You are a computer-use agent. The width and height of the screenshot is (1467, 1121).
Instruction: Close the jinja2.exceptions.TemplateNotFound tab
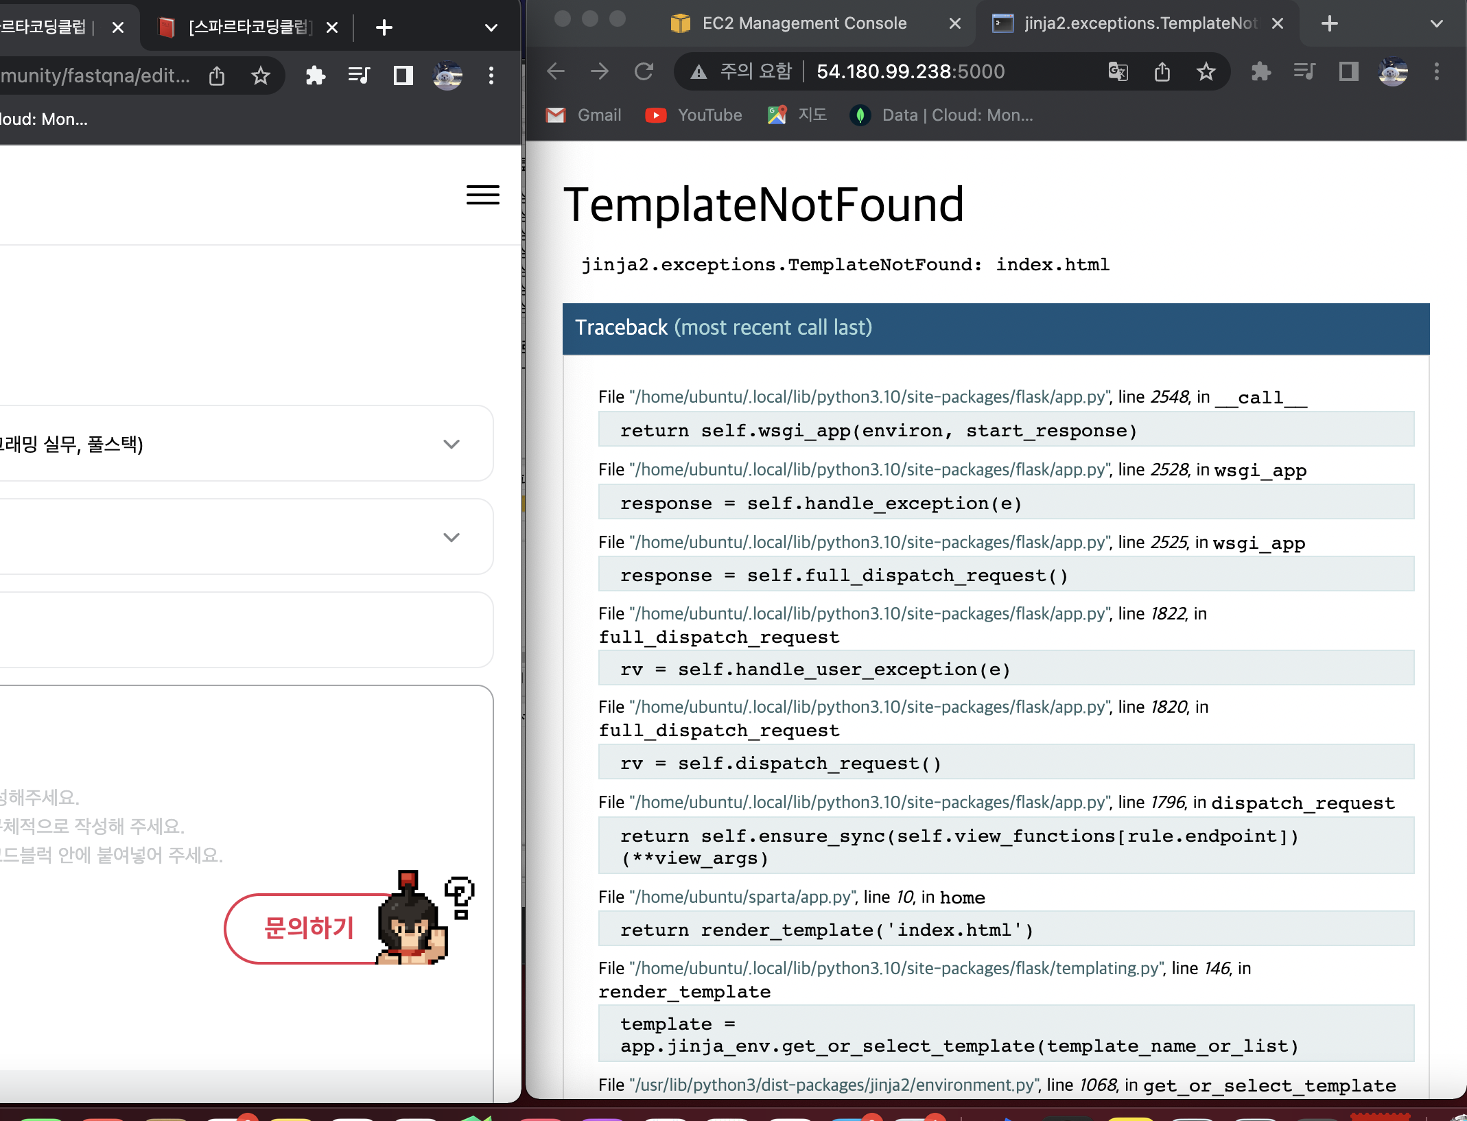tap(1278, 23)
